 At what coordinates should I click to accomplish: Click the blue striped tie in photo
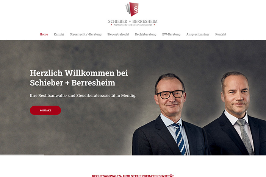pos(180,139)
